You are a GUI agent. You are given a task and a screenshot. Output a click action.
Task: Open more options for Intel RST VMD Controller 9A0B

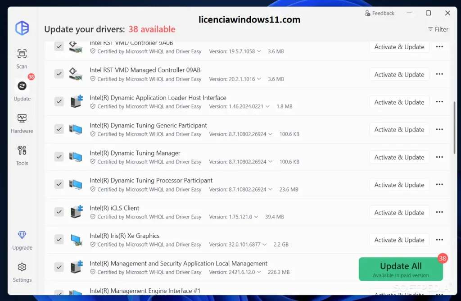(x=439, y=46)
